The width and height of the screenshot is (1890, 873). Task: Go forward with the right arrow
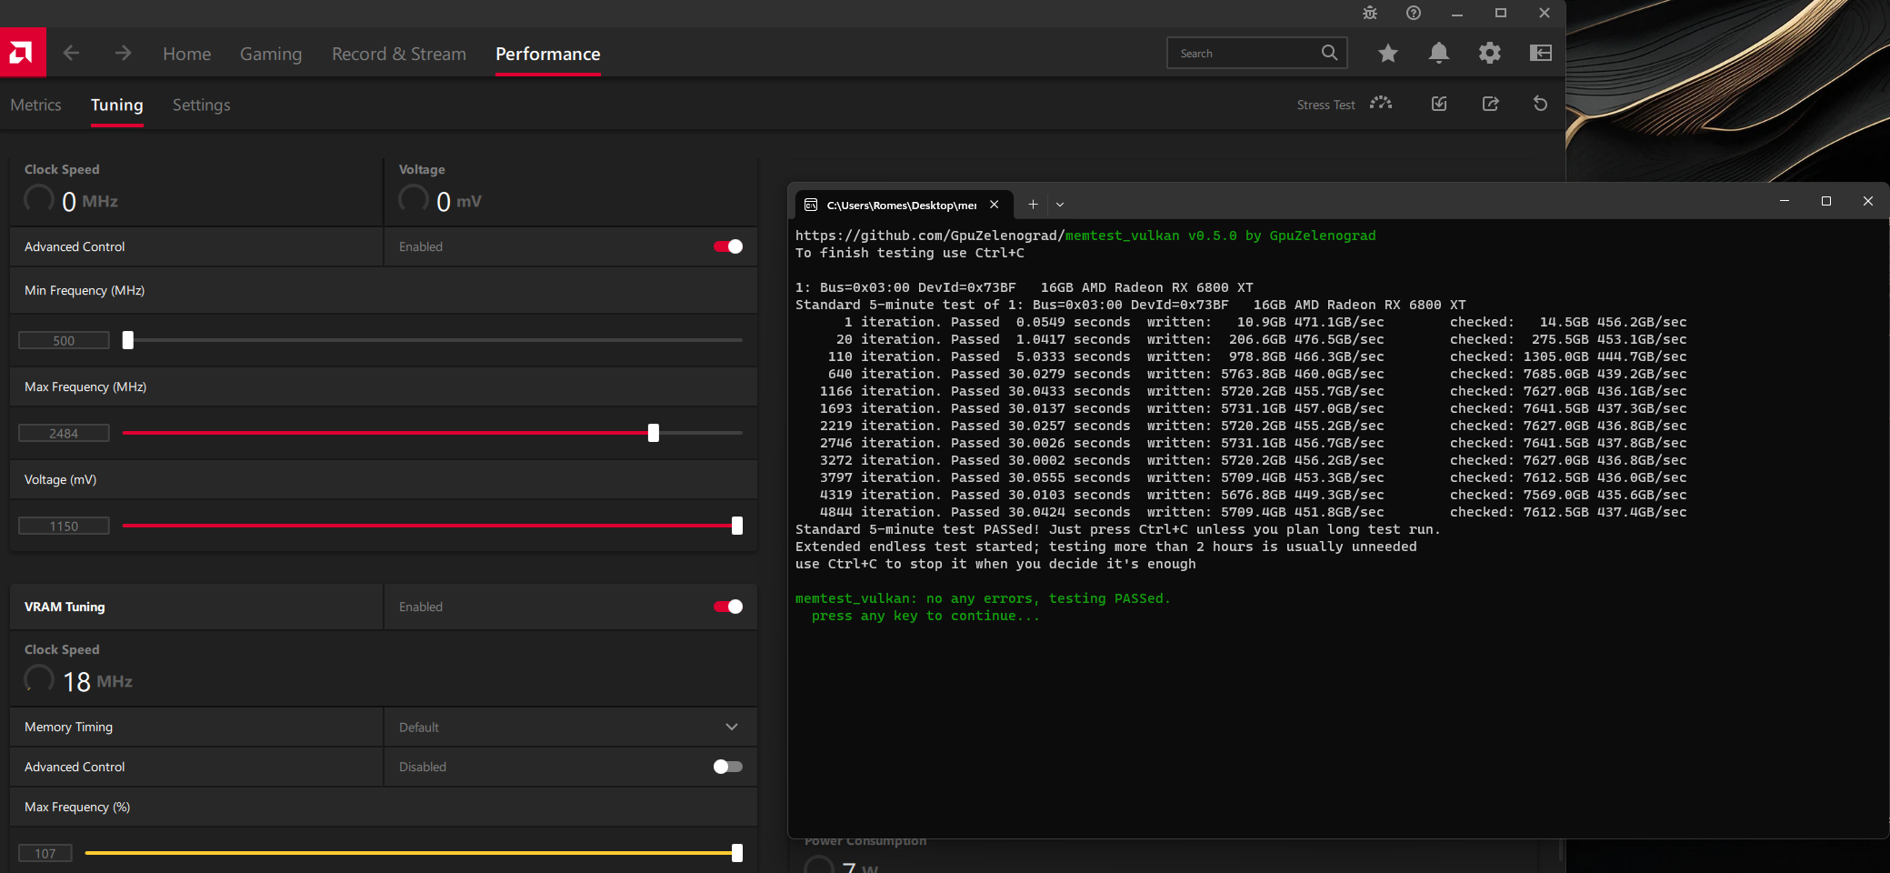pyautogui.click(x=123, y=54)
